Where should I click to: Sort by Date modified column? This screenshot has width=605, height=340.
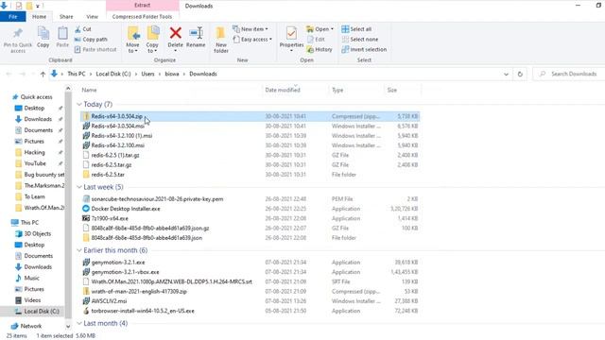(x=283, y=90)
